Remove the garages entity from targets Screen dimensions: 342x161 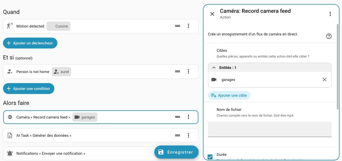point(324,80)
